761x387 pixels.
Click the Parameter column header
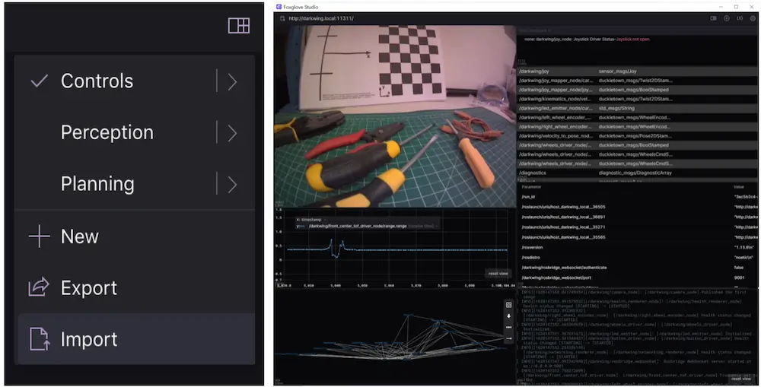(531, 187)
